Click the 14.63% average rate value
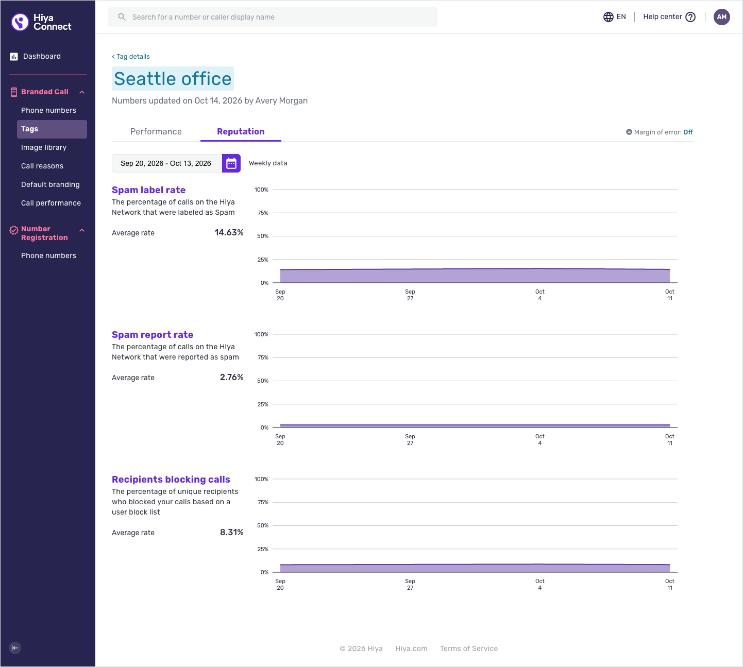This screenshot has width=743, height=667. click(229, 233)
